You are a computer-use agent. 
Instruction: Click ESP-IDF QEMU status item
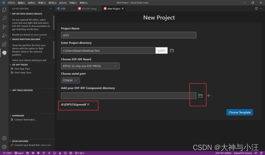[223, 153]
